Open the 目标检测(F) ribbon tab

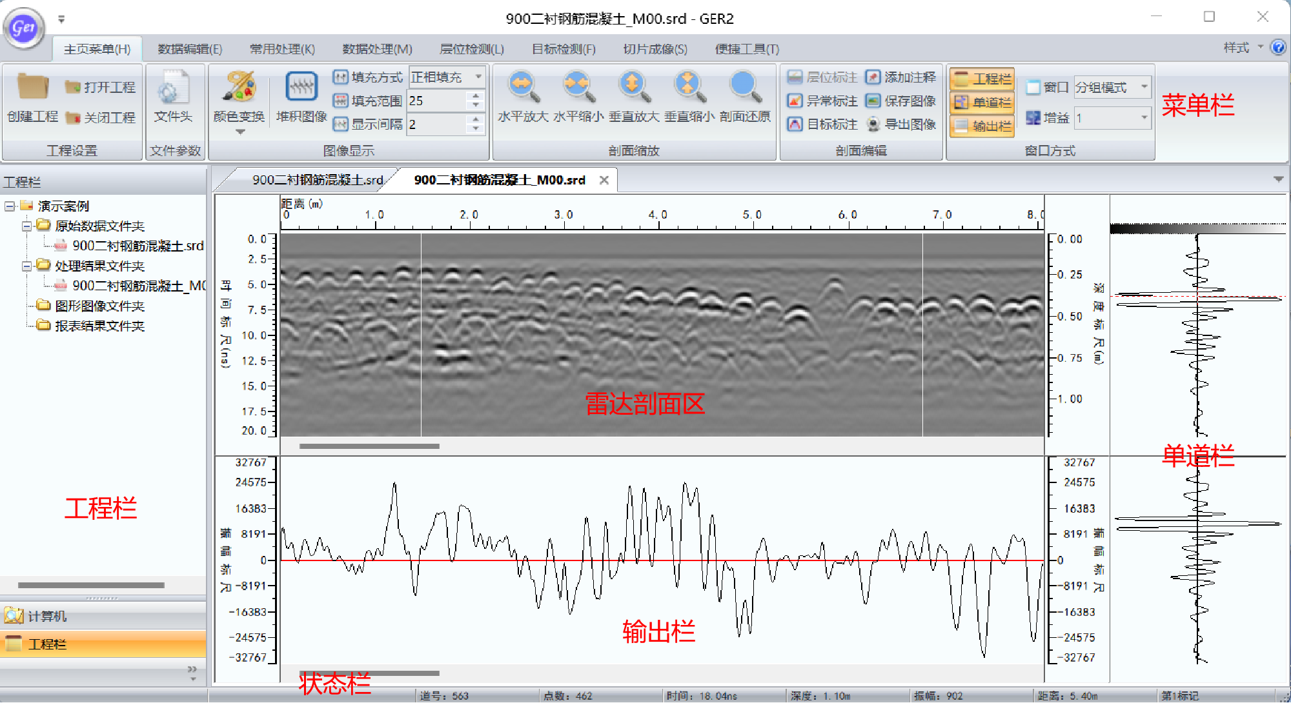pos(564,49)
